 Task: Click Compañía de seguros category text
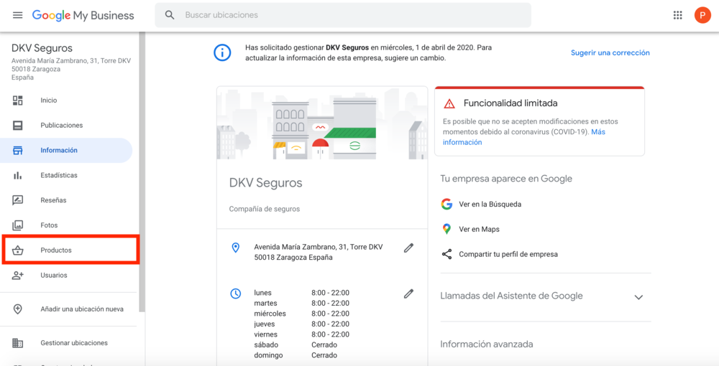[x=265, y=209]
